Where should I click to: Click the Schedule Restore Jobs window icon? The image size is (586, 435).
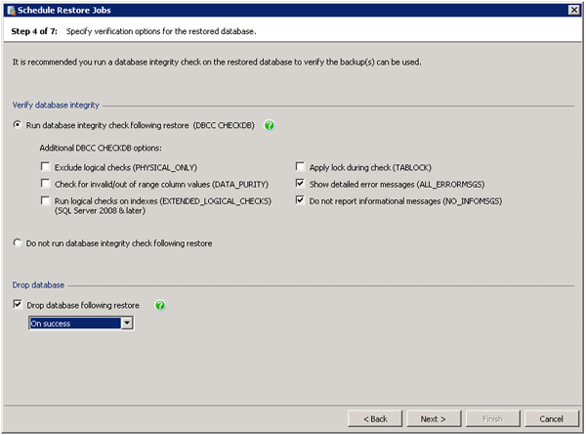point(9,9)
